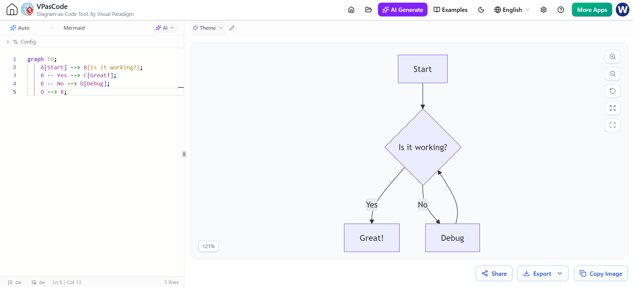Click code line 5 'D --> B;'
633x287 pixels.
[54, 92]
